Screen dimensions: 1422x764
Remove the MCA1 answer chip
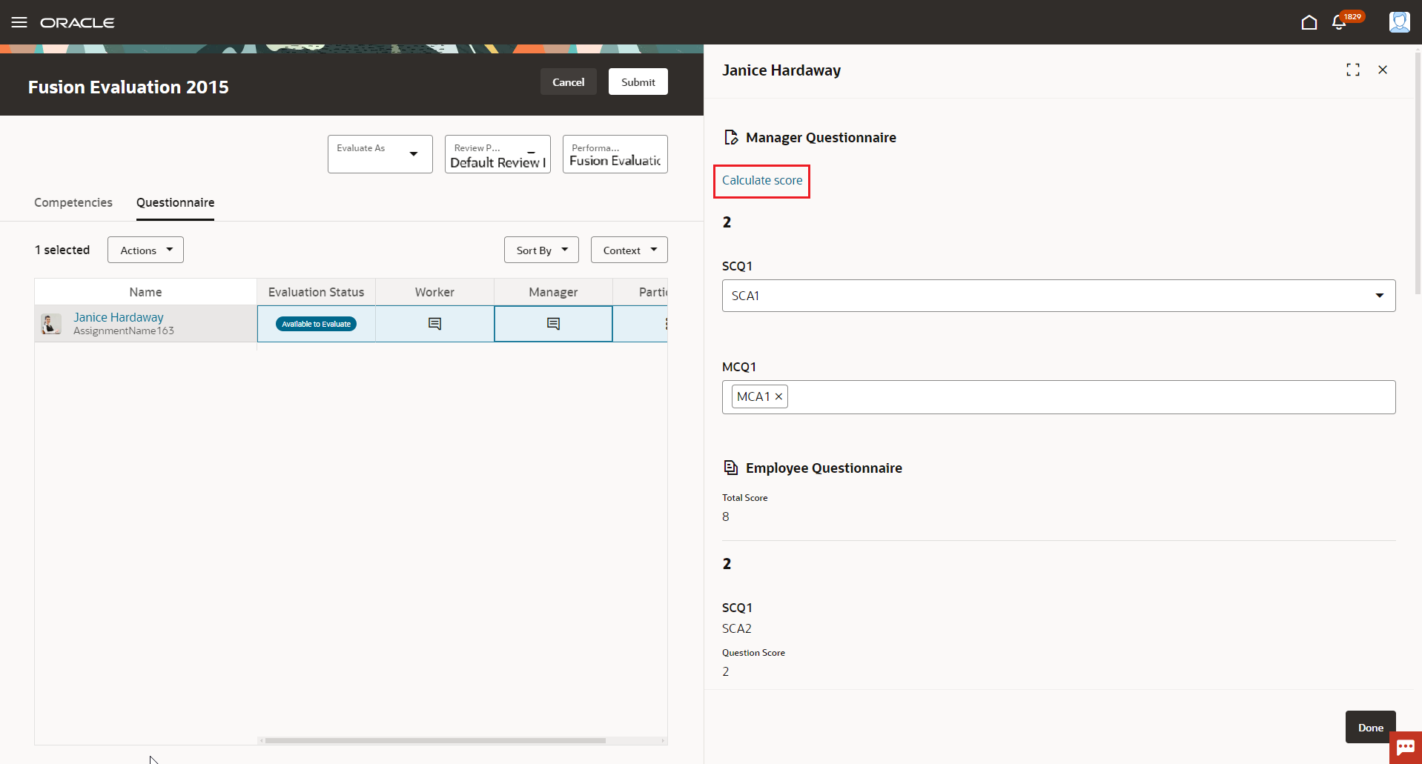point(778,396)
